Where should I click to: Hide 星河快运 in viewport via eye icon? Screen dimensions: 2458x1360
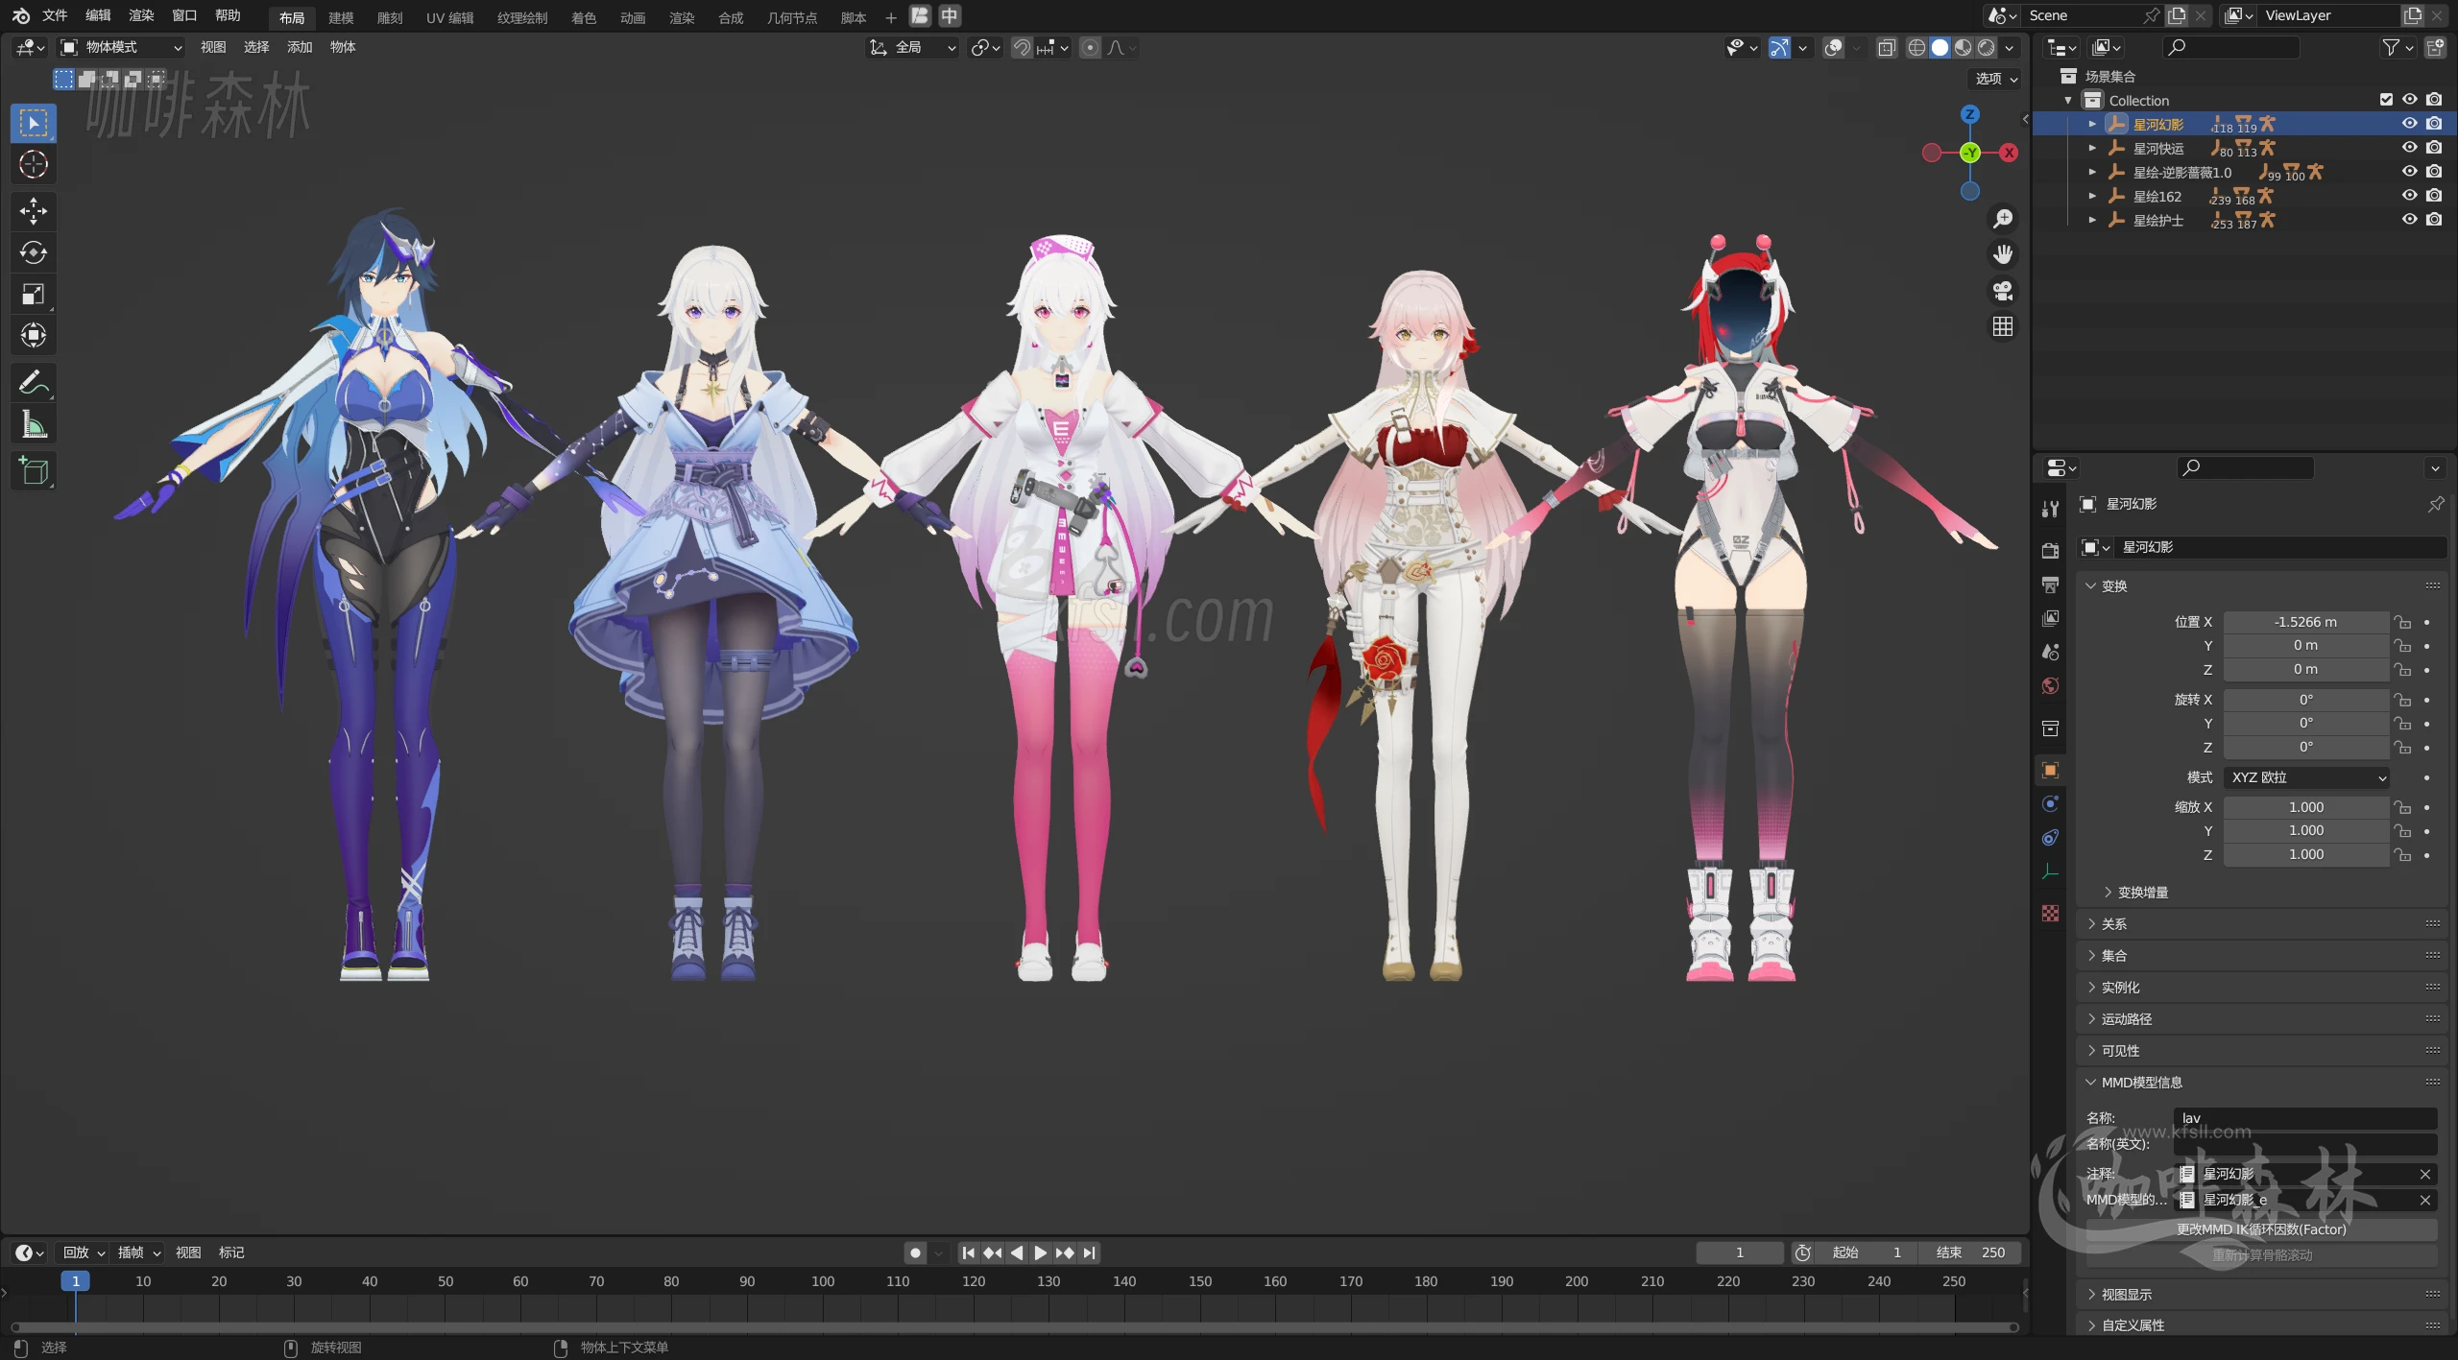[2409, 148]
